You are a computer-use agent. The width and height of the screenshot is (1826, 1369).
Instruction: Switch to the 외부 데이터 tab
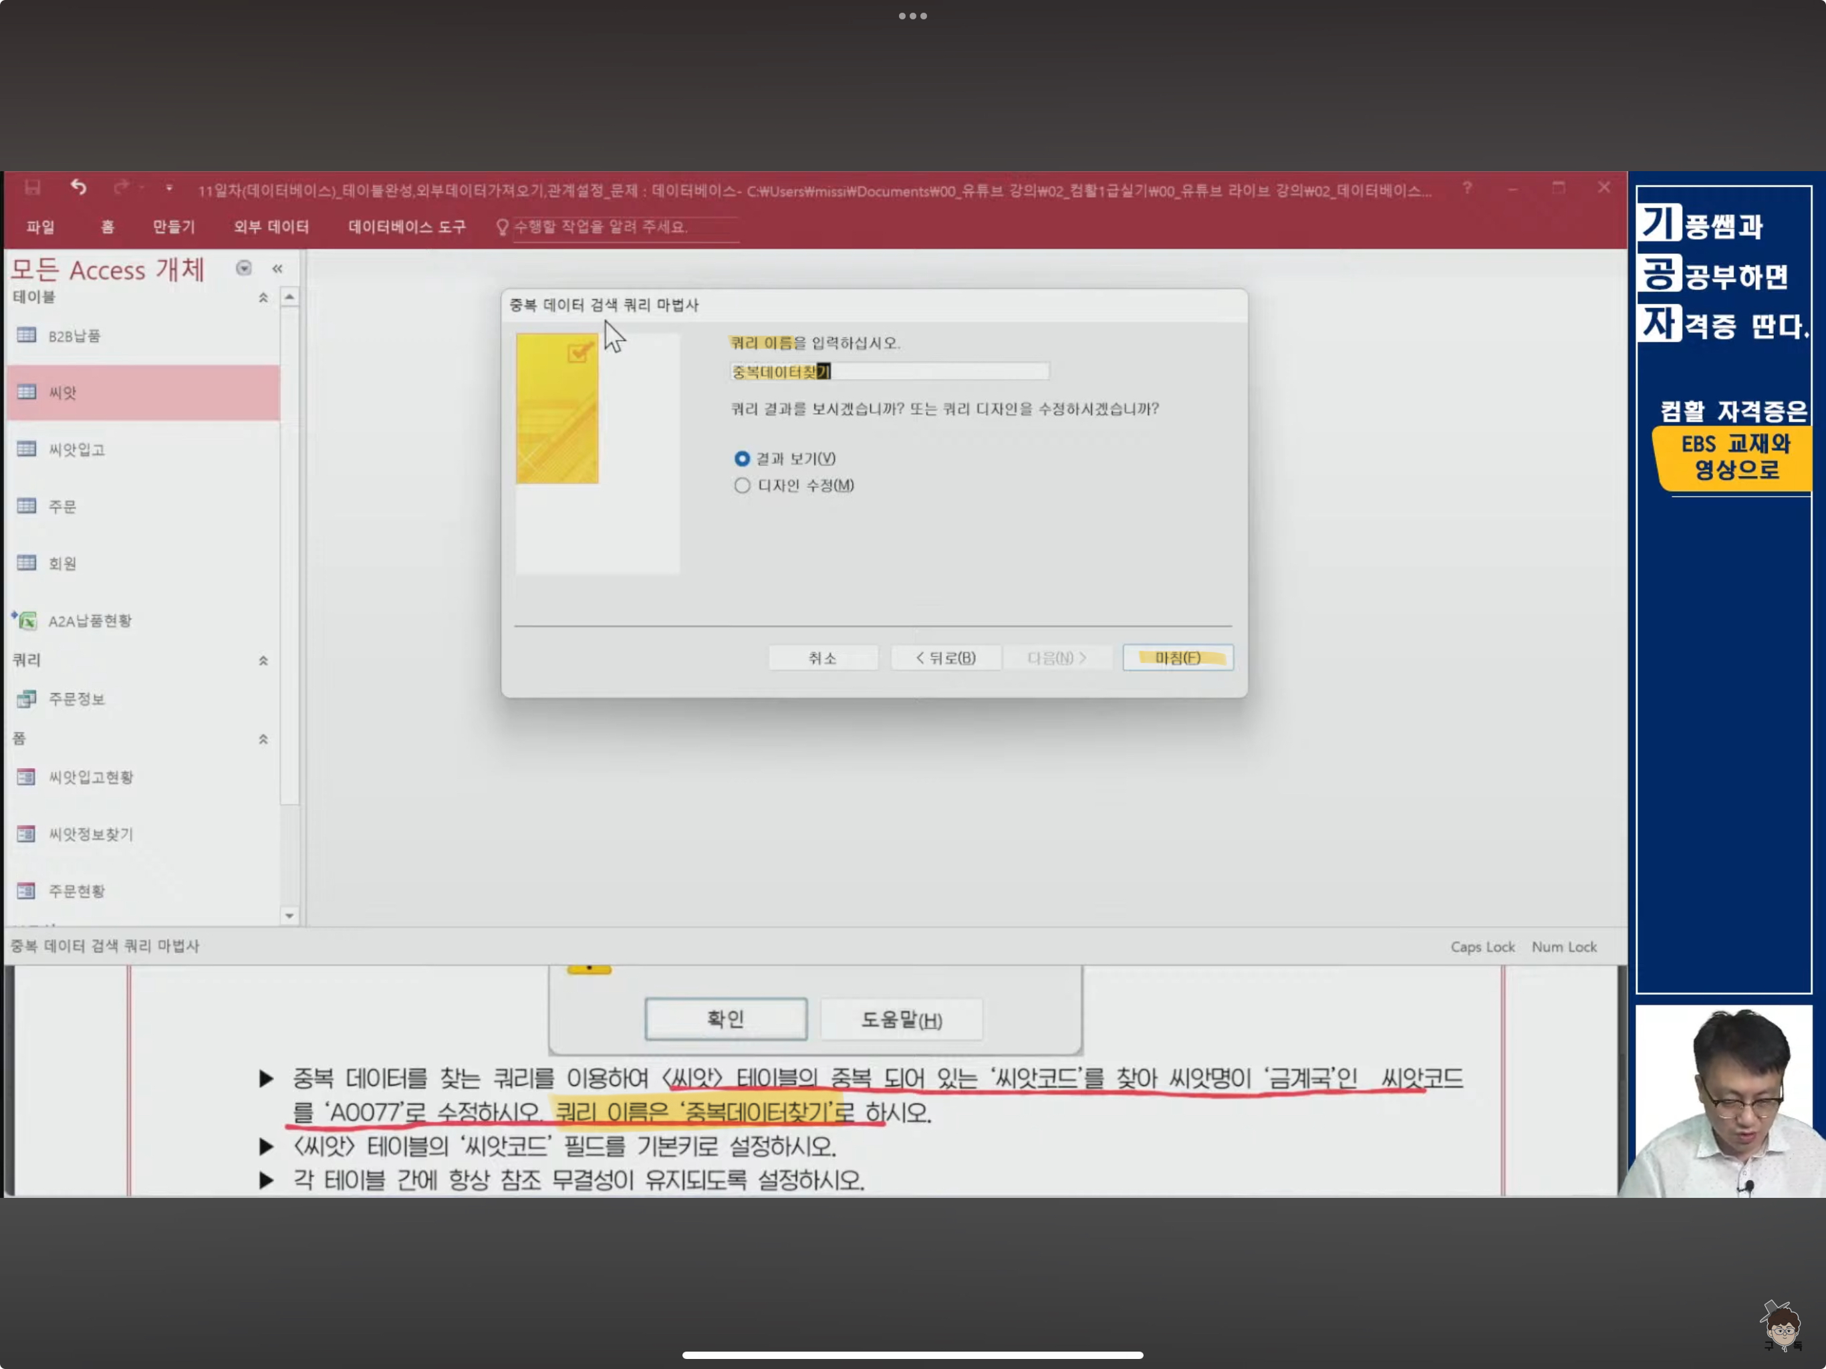point(271,227)
